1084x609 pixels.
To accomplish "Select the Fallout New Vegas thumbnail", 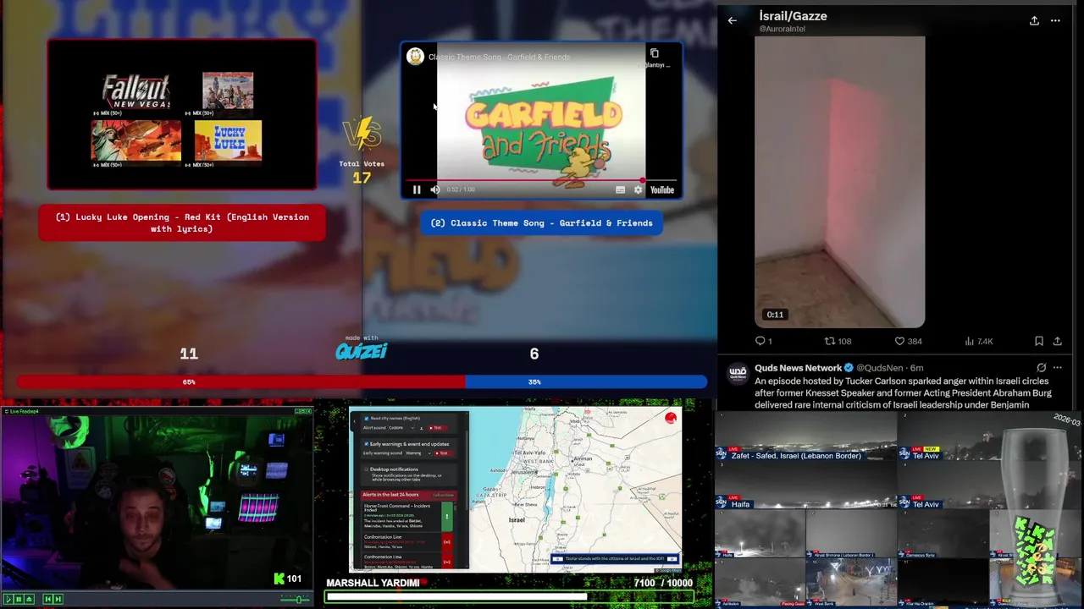I will [x=136, y=92].
